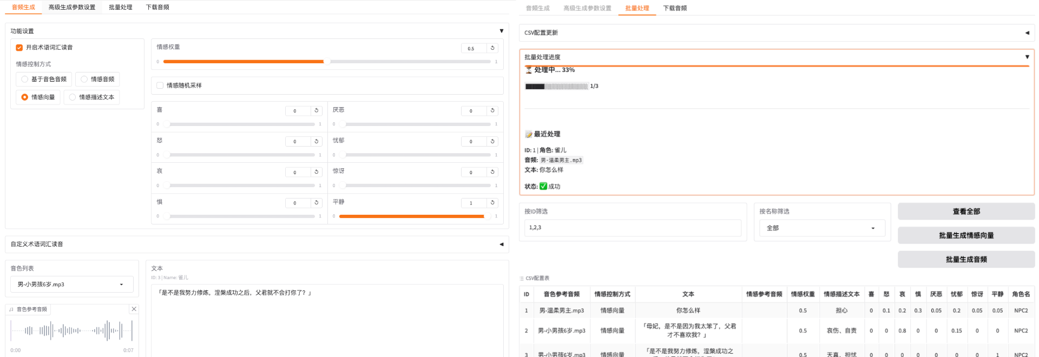
Task: Remove the 音色参考音频 clip with X
Action: click(134, 309)
